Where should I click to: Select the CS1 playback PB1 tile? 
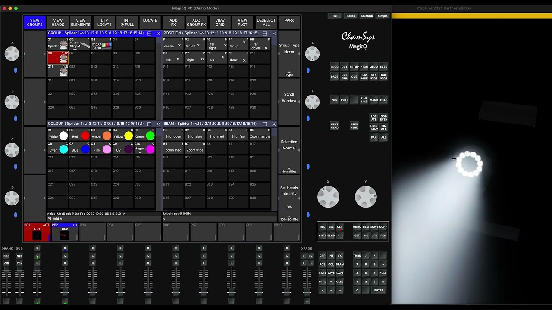pos(37,232)
